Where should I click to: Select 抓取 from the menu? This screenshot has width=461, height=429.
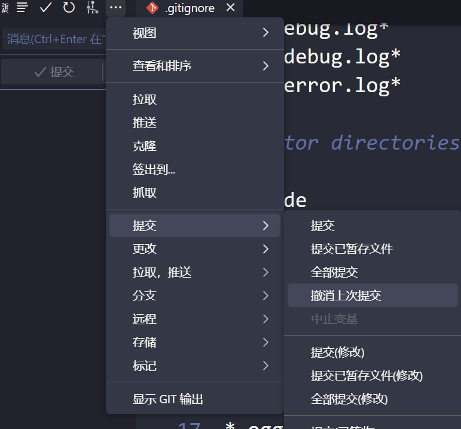click(195, 193)
